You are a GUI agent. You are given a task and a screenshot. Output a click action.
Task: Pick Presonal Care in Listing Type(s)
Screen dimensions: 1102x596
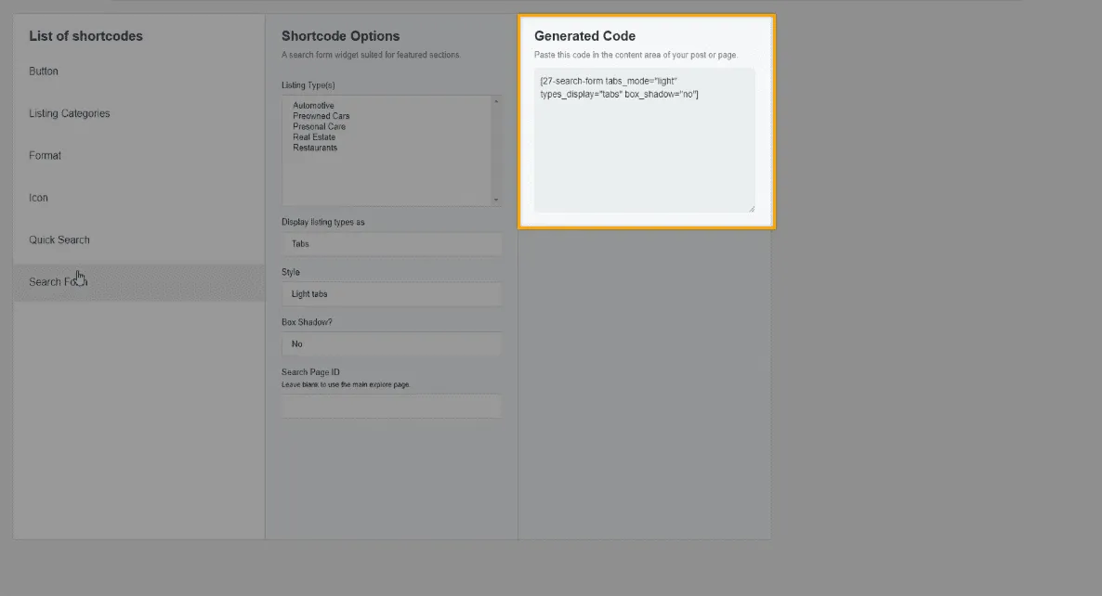(319, 126)
